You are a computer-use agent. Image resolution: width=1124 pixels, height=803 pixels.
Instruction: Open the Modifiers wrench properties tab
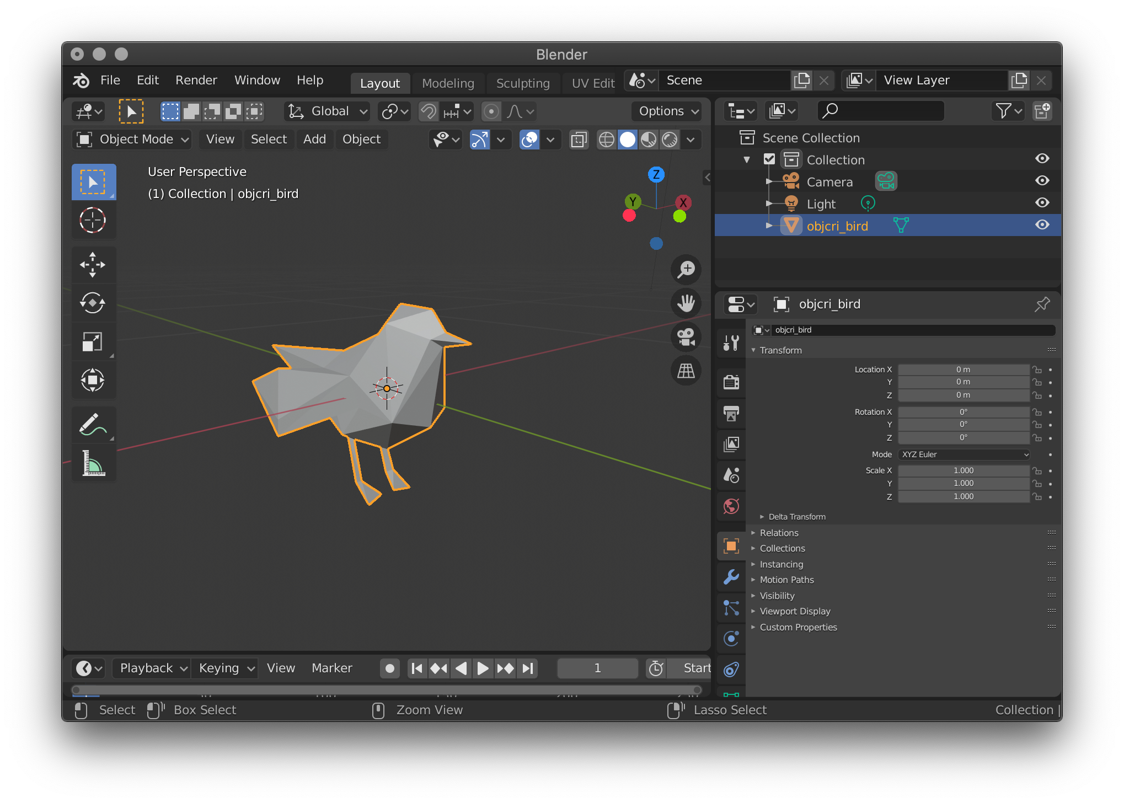[x=731, y=577]
